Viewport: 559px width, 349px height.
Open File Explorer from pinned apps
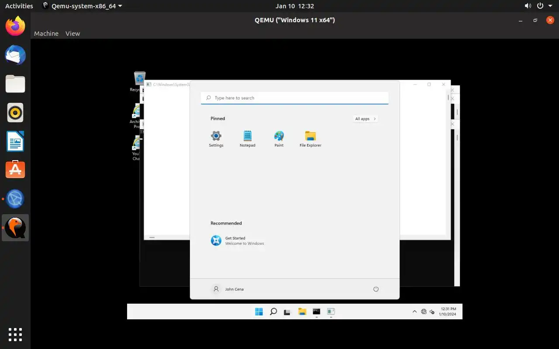[310, 139]
